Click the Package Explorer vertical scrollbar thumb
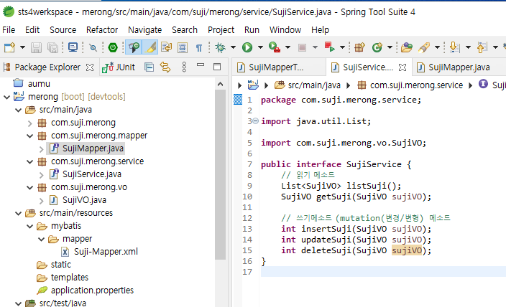This screenshot has width=506, height=307. point(221,174)
